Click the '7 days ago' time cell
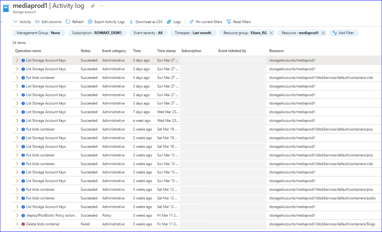The image size is (382, 232). pyautogui.click(x=141, y=112)
